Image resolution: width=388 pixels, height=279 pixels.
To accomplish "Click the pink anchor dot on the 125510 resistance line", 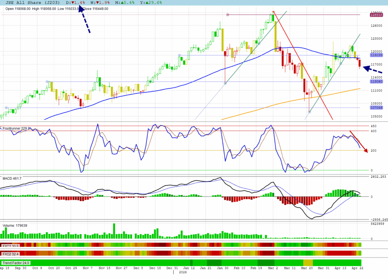I will pos(228,15).
